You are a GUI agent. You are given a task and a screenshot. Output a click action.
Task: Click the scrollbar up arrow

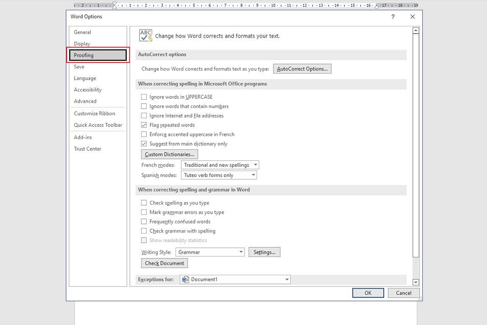(415, 30)
